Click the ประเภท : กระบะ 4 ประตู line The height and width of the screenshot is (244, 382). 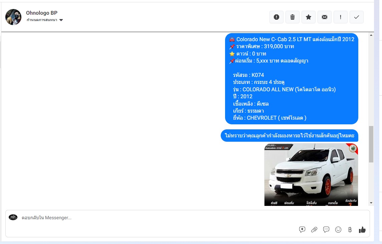(259, 82)
